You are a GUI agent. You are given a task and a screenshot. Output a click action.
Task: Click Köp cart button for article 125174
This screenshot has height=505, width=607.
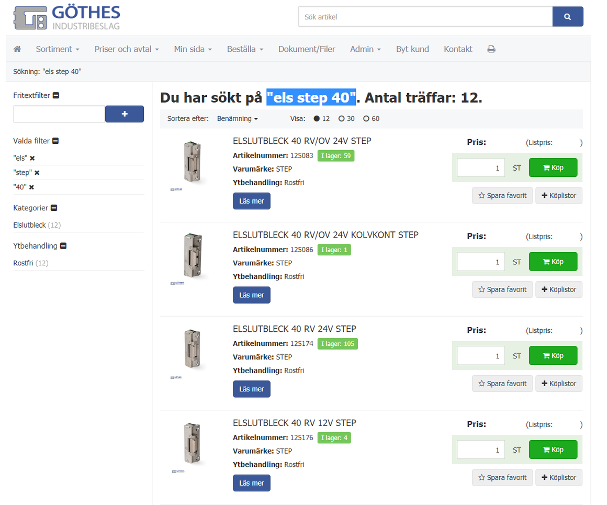pos(553,355)
